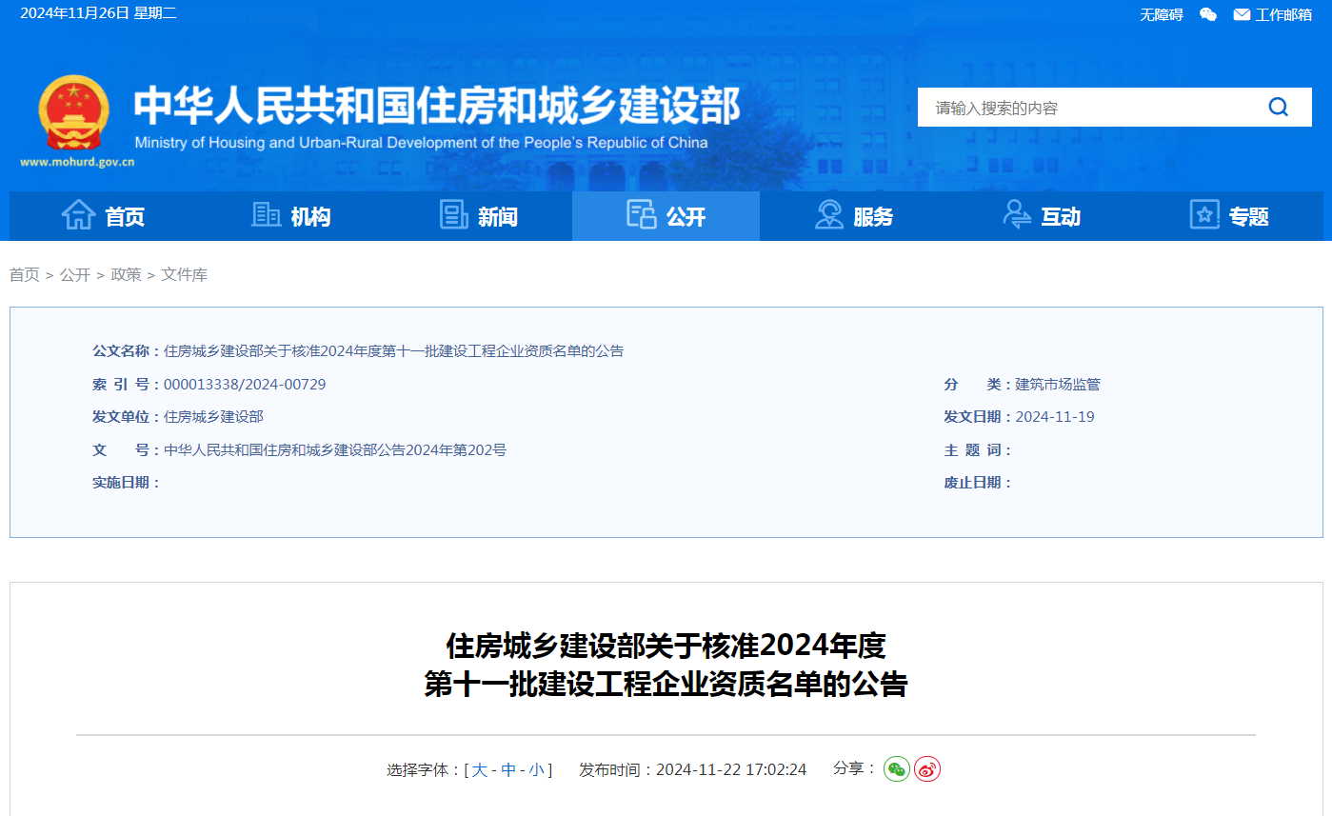
Task: Click the national emblem logo
Action: 76,114
